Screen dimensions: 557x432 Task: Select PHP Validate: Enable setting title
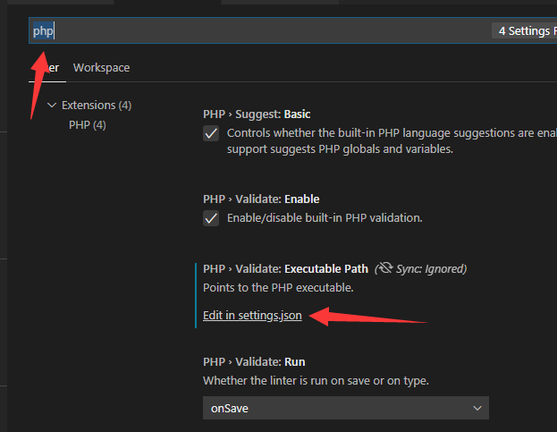(261, 199)
